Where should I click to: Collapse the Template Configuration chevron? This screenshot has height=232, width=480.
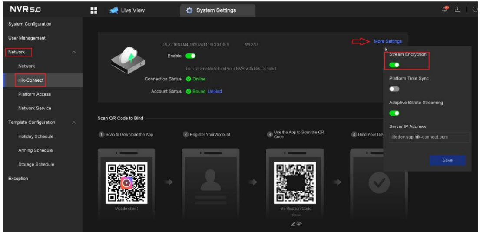[x=74, y=123]
